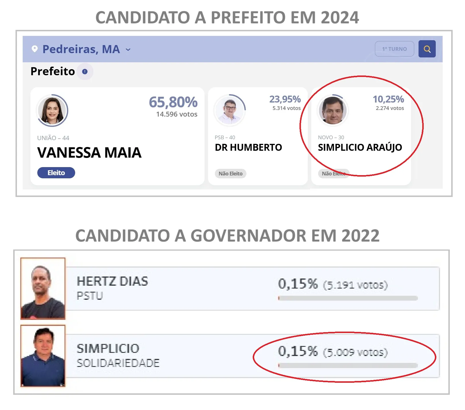Click the Eleito badge

56,173
